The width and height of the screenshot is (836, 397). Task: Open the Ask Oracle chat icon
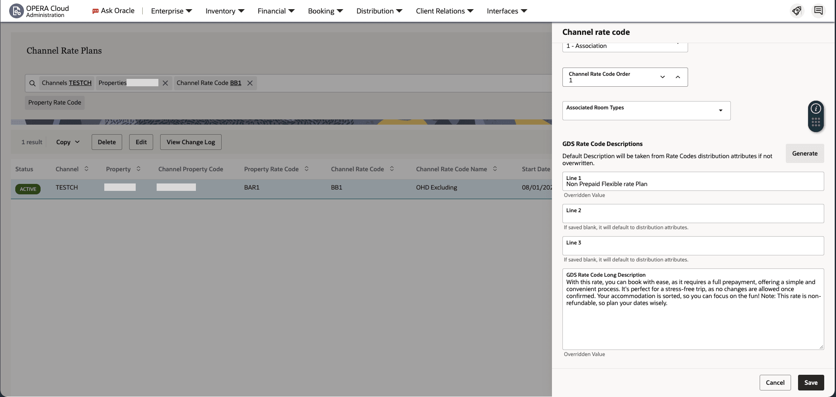coord(96,11)
